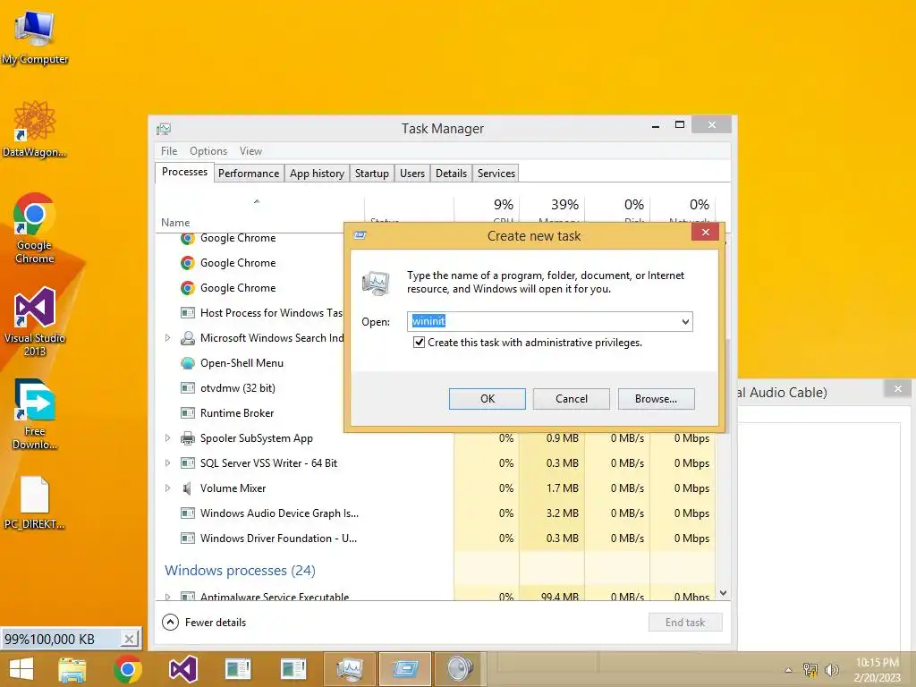Confirm new task with OK

(x=488, y=398)
